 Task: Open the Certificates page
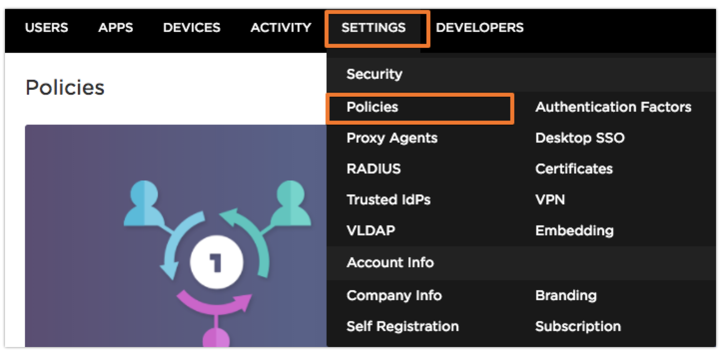(574, 169)
